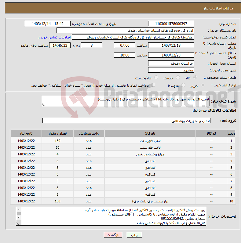Click row 2 item name لامپ فلورسنت
Image resolution: width=241 pixels, height=243 pixels.
click(x=150, y=147)
